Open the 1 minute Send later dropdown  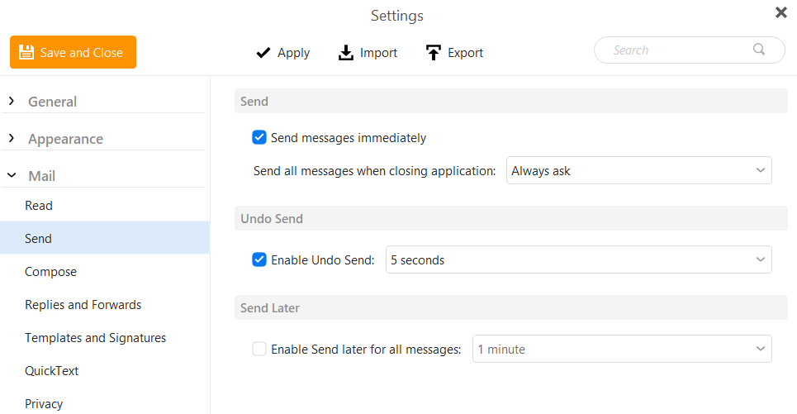point(622,349)
